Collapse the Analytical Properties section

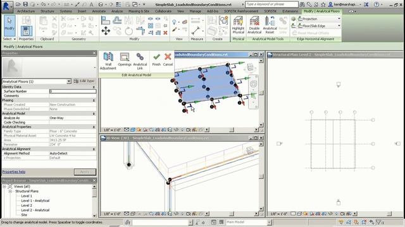94,127
